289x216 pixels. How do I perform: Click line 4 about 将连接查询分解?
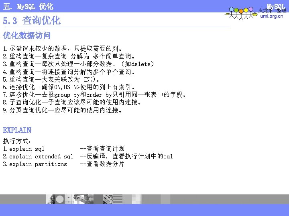69,72
